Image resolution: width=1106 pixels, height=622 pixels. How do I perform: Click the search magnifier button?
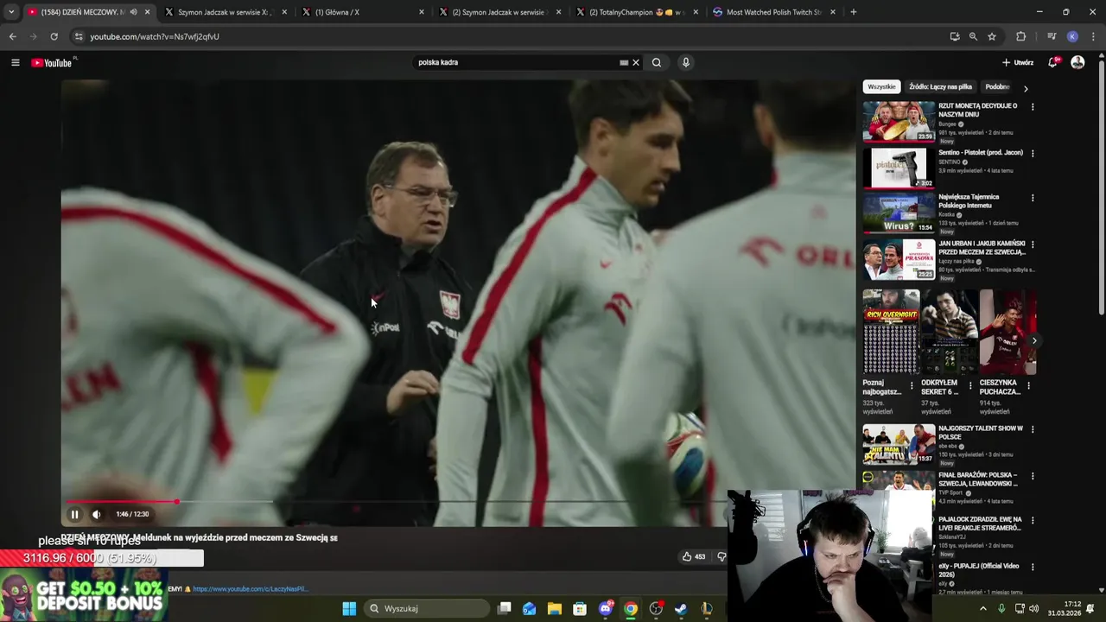click(x=657, y=62)
